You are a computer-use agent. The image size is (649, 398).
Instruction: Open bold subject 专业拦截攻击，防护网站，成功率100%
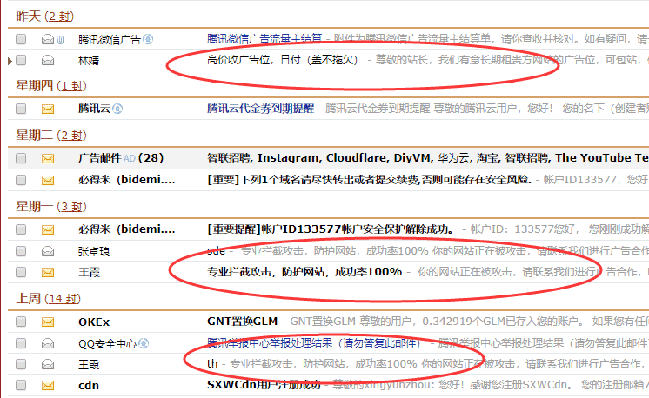point(304,272)
